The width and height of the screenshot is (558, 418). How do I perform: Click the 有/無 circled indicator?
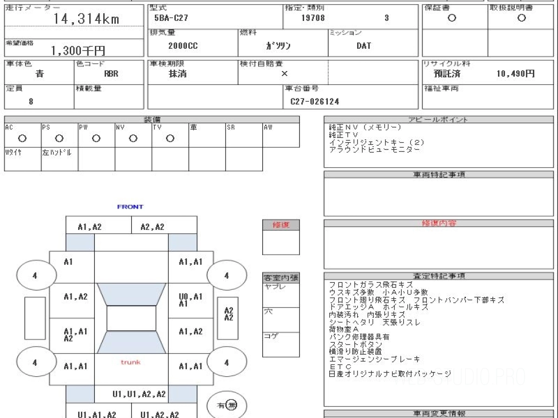click(x=226, y=405)
